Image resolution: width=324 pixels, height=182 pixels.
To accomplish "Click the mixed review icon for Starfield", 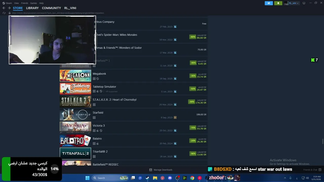I will 175,118.
